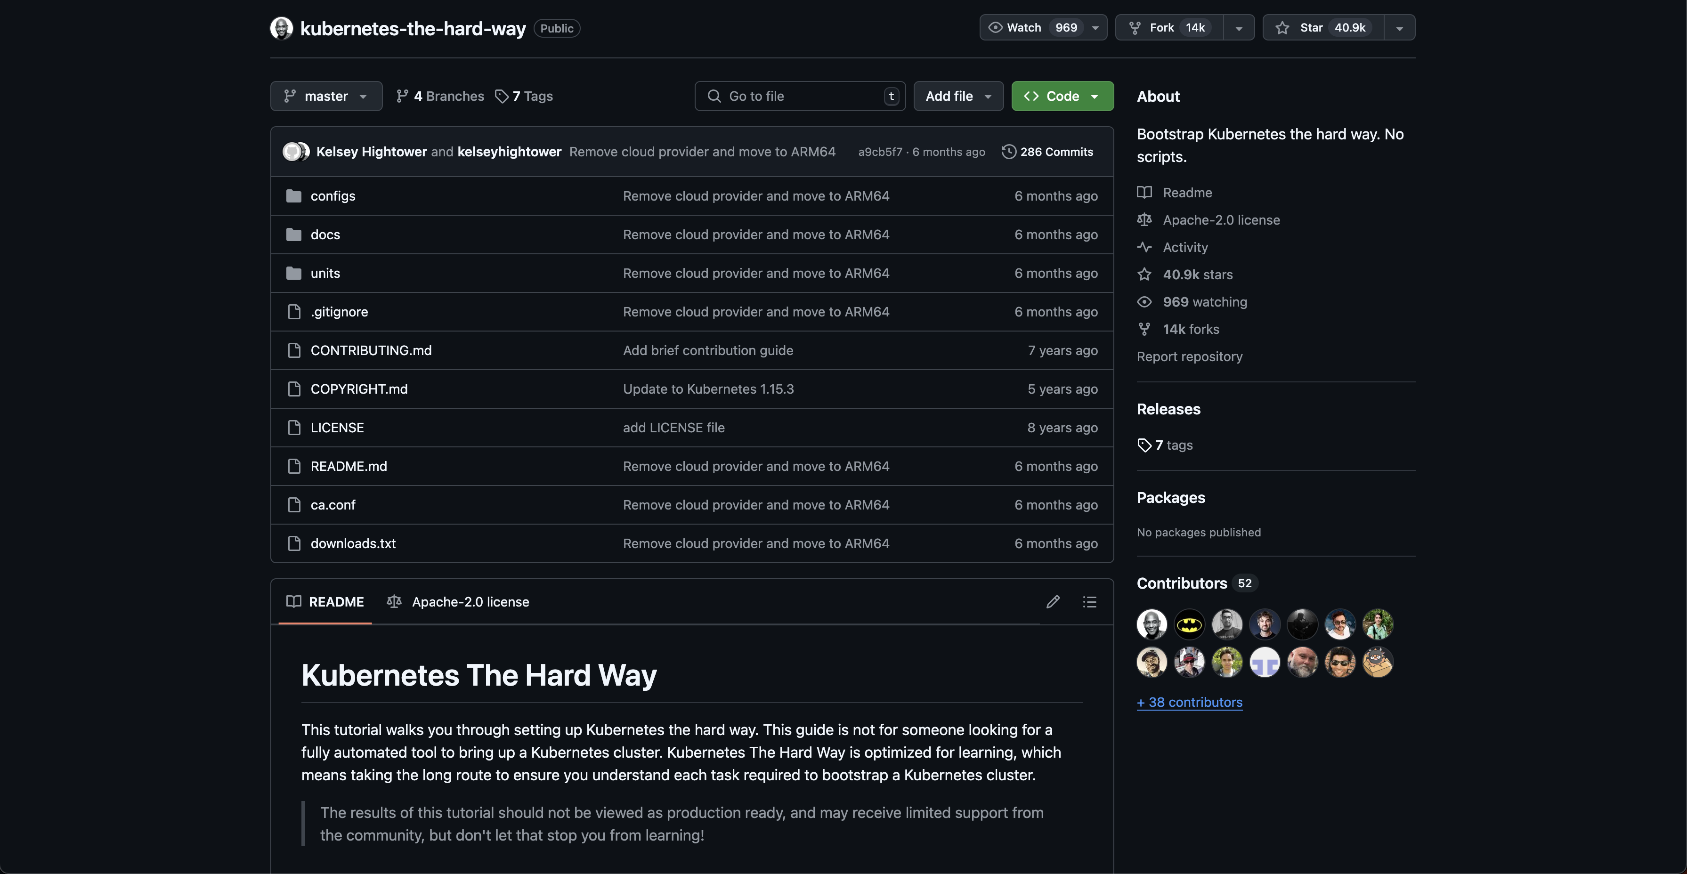
Task: Click the folder icon beside units
Action: pos(294,274)
